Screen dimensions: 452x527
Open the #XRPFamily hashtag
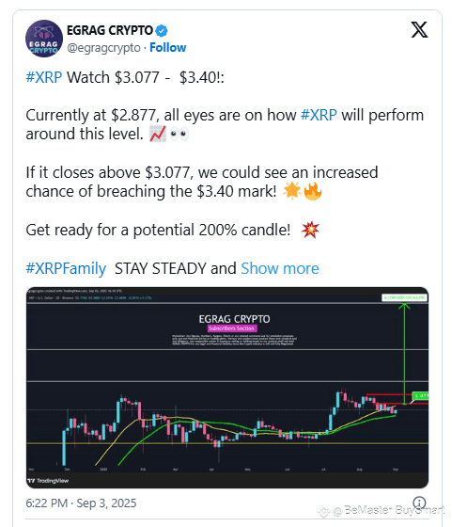(x=66, y=268)
